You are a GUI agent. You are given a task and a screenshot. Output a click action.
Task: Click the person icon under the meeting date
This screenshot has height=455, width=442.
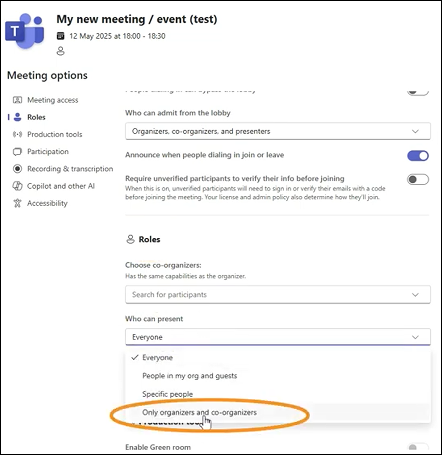click(60, 51)
